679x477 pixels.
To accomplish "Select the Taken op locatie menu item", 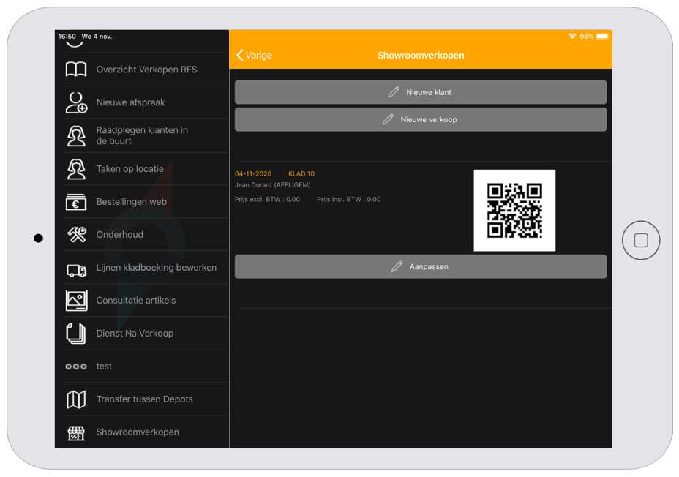I will [x=130, y=169].
